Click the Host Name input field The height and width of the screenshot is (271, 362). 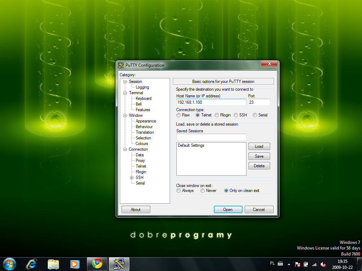point(211,102)
